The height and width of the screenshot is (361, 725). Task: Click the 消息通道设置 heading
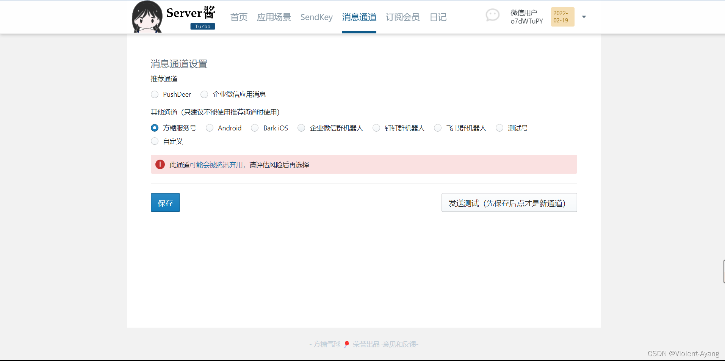click(179, 64)
